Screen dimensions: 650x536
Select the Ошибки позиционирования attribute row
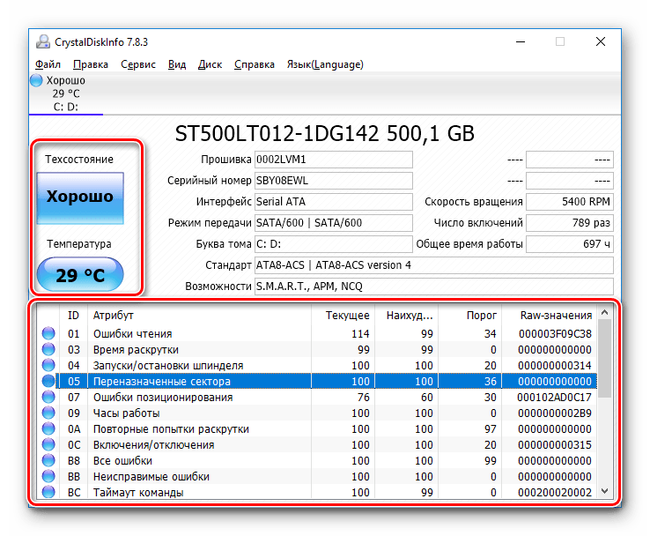coord(317,397)
